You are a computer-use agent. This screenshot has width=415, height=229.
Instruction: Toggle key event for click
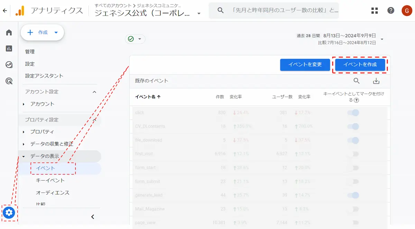tap(353, 112)
